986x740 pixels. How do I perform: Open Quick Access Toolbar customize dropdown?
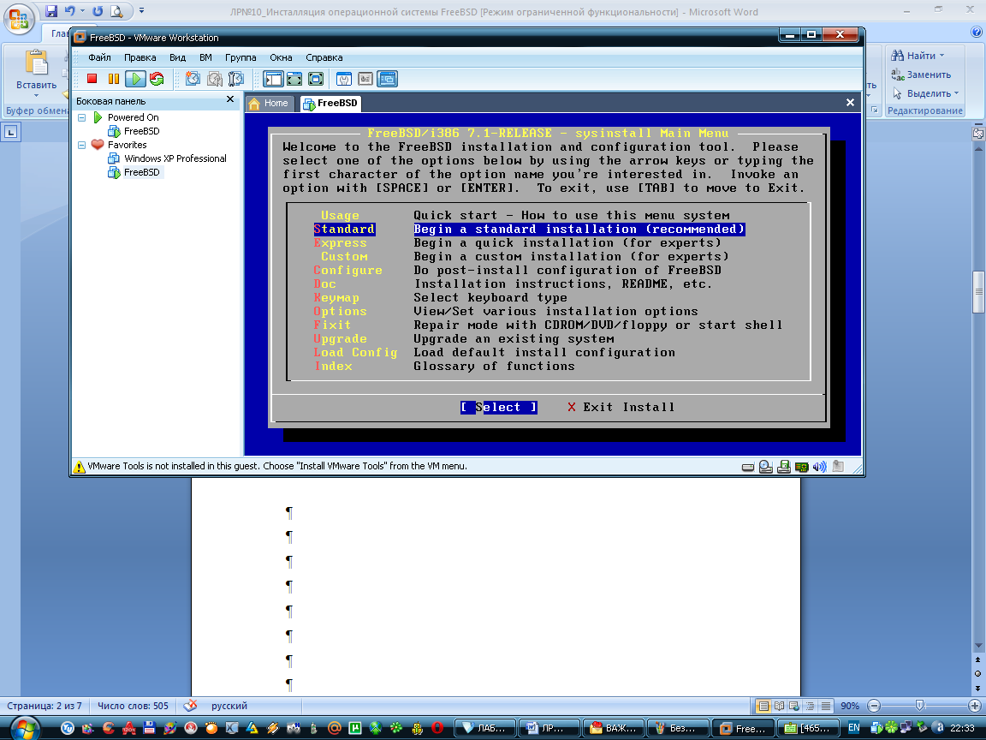point(141,10)
